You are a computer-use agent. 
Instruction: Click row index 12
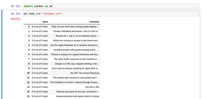(x=28, y=82)
